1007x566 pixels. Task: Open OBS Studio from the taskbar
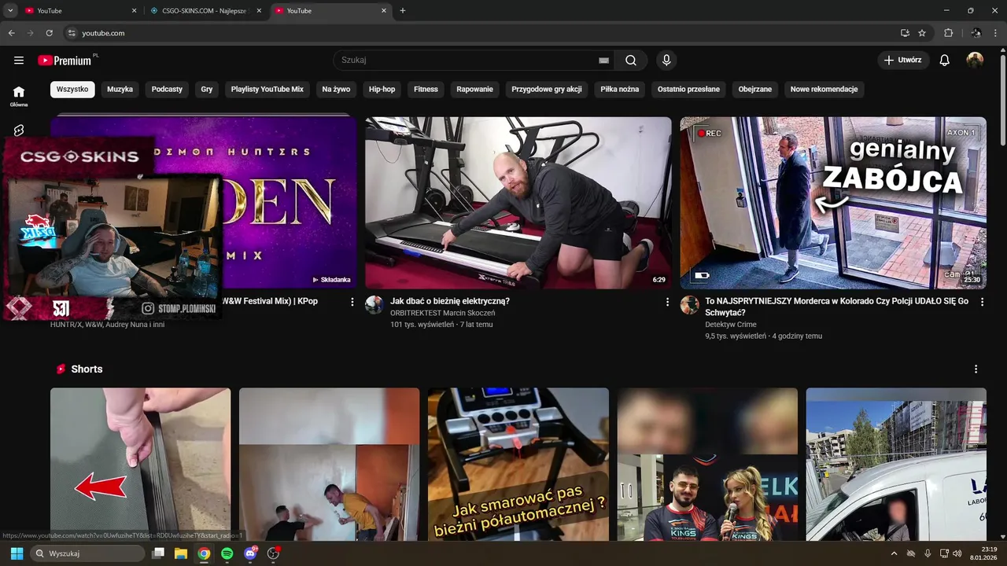coord(274,553)
